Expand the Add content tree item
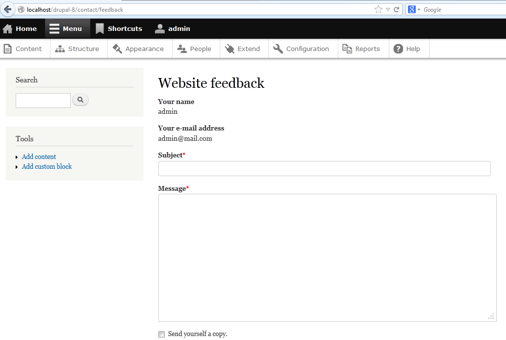The image size is (506, 340). (x=18, y=157)
